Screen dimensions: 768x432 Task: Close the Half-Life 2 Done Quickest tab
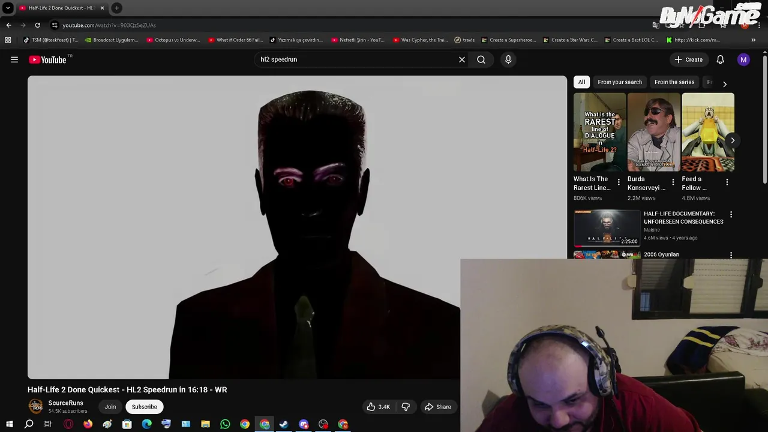pos(102,8)
